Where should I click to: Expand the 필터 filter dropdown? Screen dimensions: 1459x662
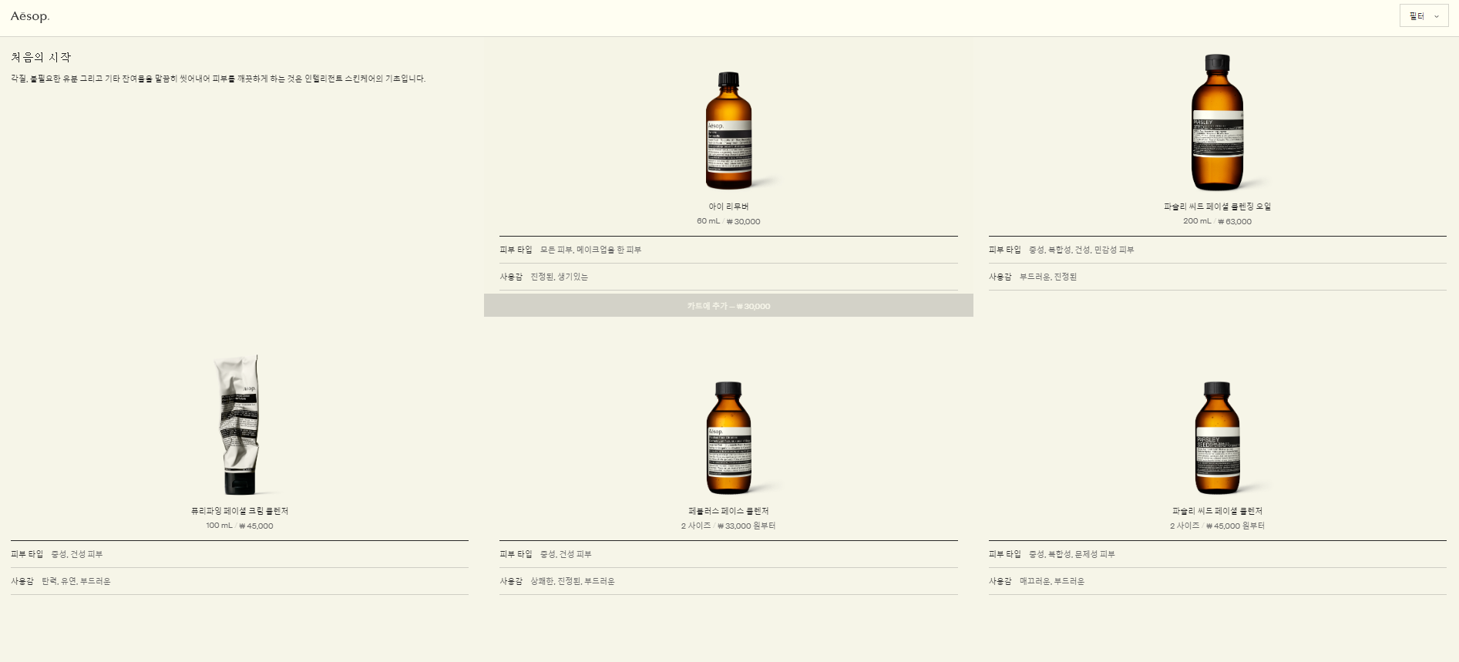(1424, 16)
